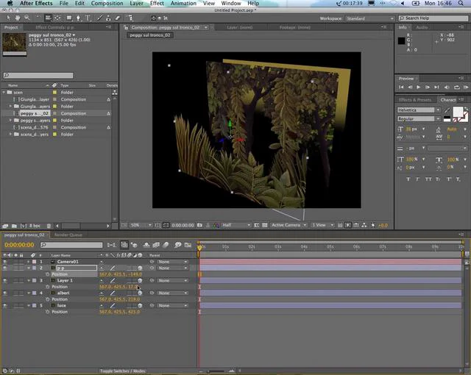Viewport: 471px width, 375px height.
Task: Select the Pan Behind anchor tool
Action: (57, 18)
